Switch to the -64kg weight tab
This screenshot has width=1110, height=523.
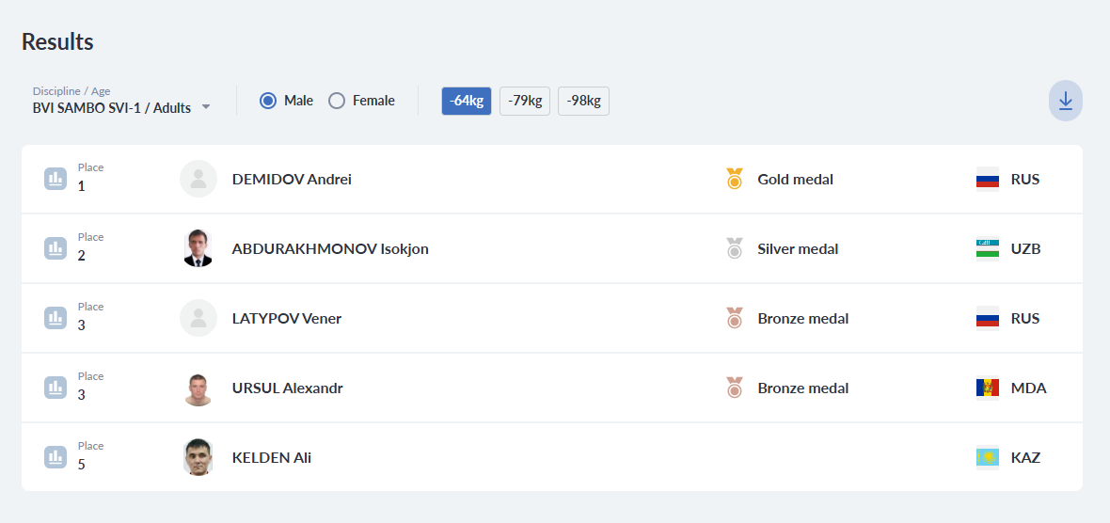coord(467,101)
